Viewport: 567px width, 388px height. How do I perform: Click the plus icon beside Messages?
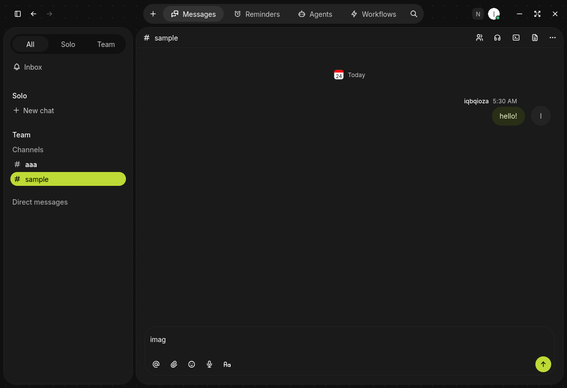[x=153, y=14]
